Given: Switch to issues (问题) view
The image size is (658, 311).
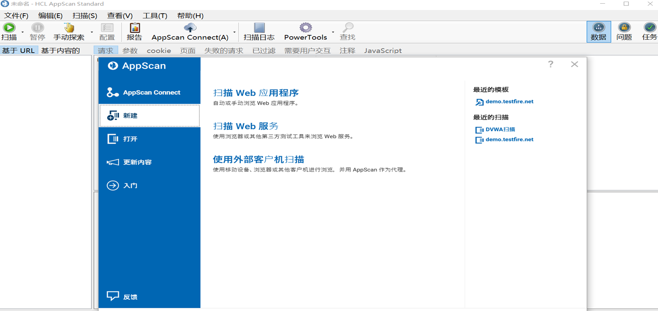Looking at the screenshot, I should [624, 32].
